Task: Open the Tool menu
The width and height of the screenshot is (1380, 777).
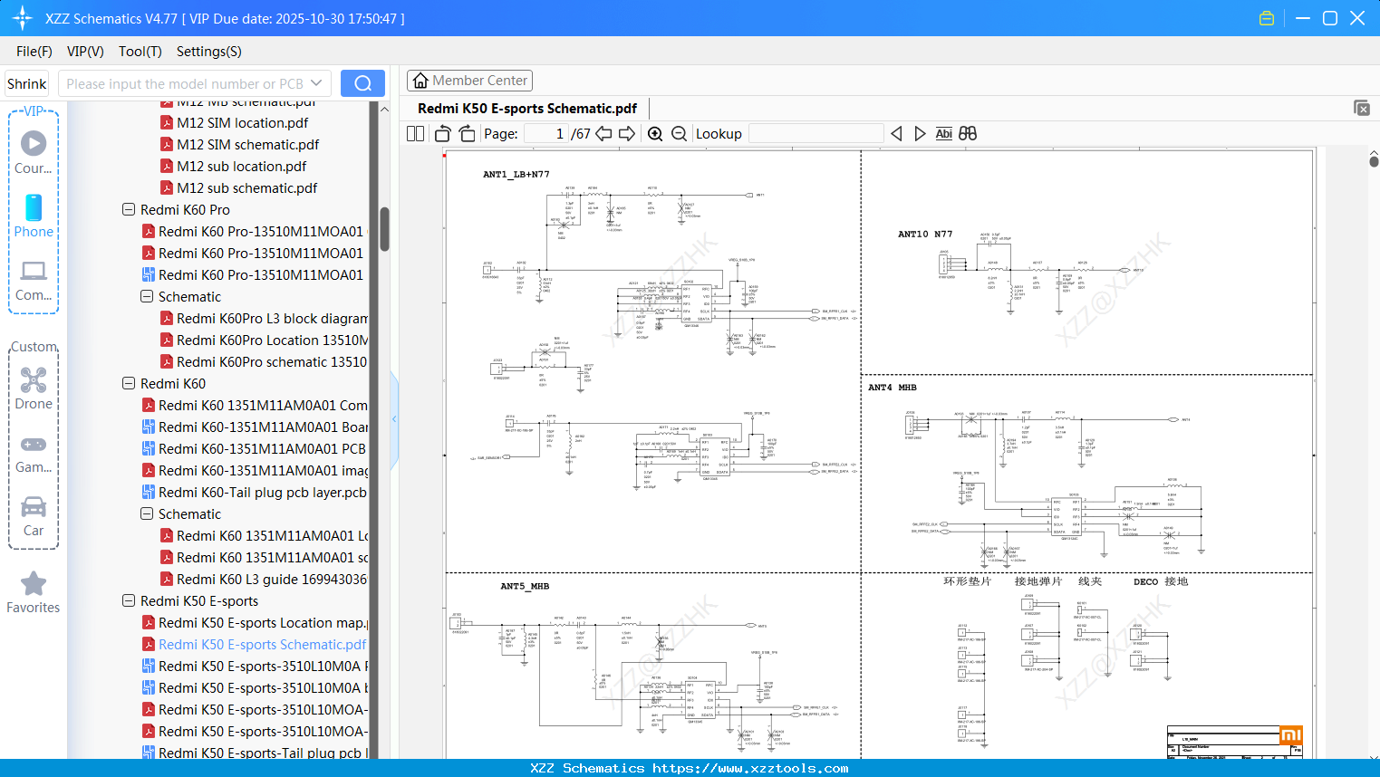Action: tap(140, 52)
